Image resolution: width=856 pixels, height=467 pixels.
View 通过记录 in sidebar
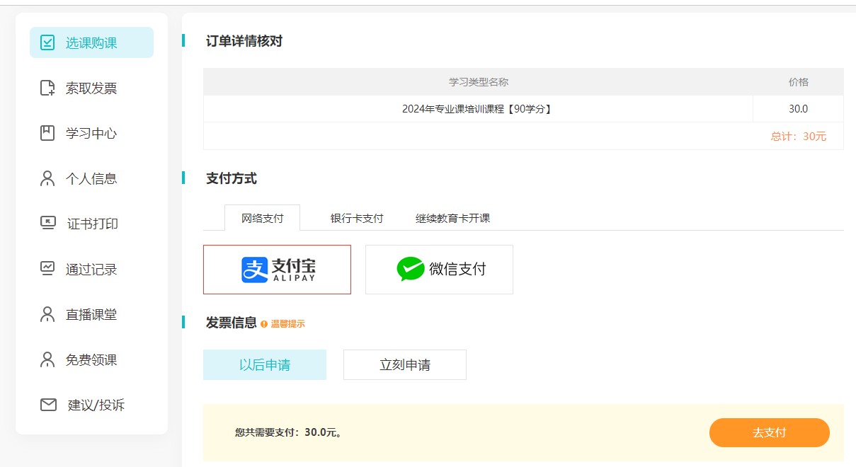91,269
